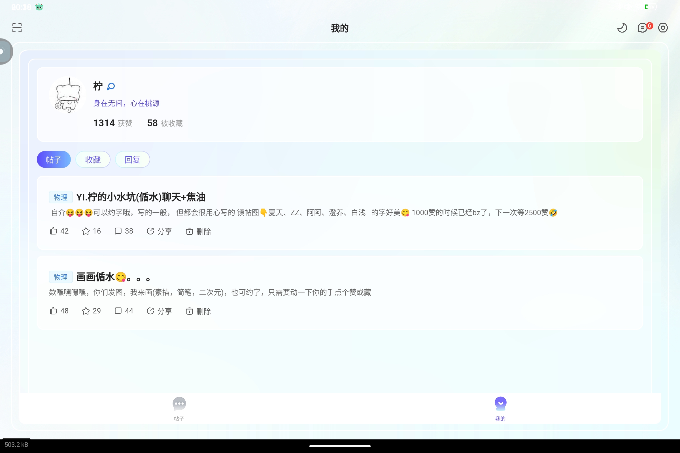Check the battery indicator in status bar
The width and height of the screenshot is (680, 453).
click(650, 7)
